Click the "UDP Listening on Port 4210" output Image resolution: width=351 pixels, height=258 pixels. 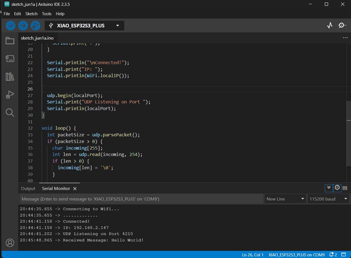pyautogui.click(x=76, y=234)
